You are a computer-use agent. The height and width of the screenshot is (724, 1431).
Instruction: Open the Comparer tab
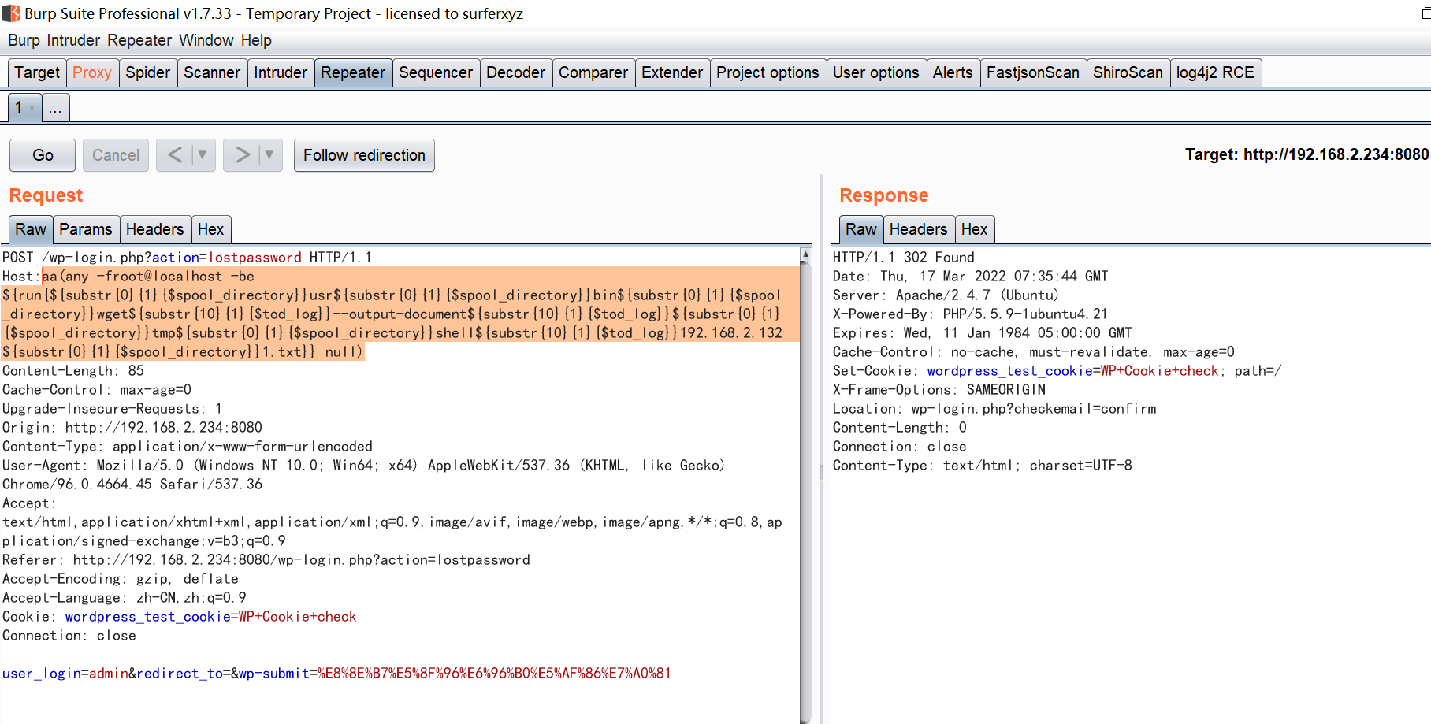(x=593, y=72)
